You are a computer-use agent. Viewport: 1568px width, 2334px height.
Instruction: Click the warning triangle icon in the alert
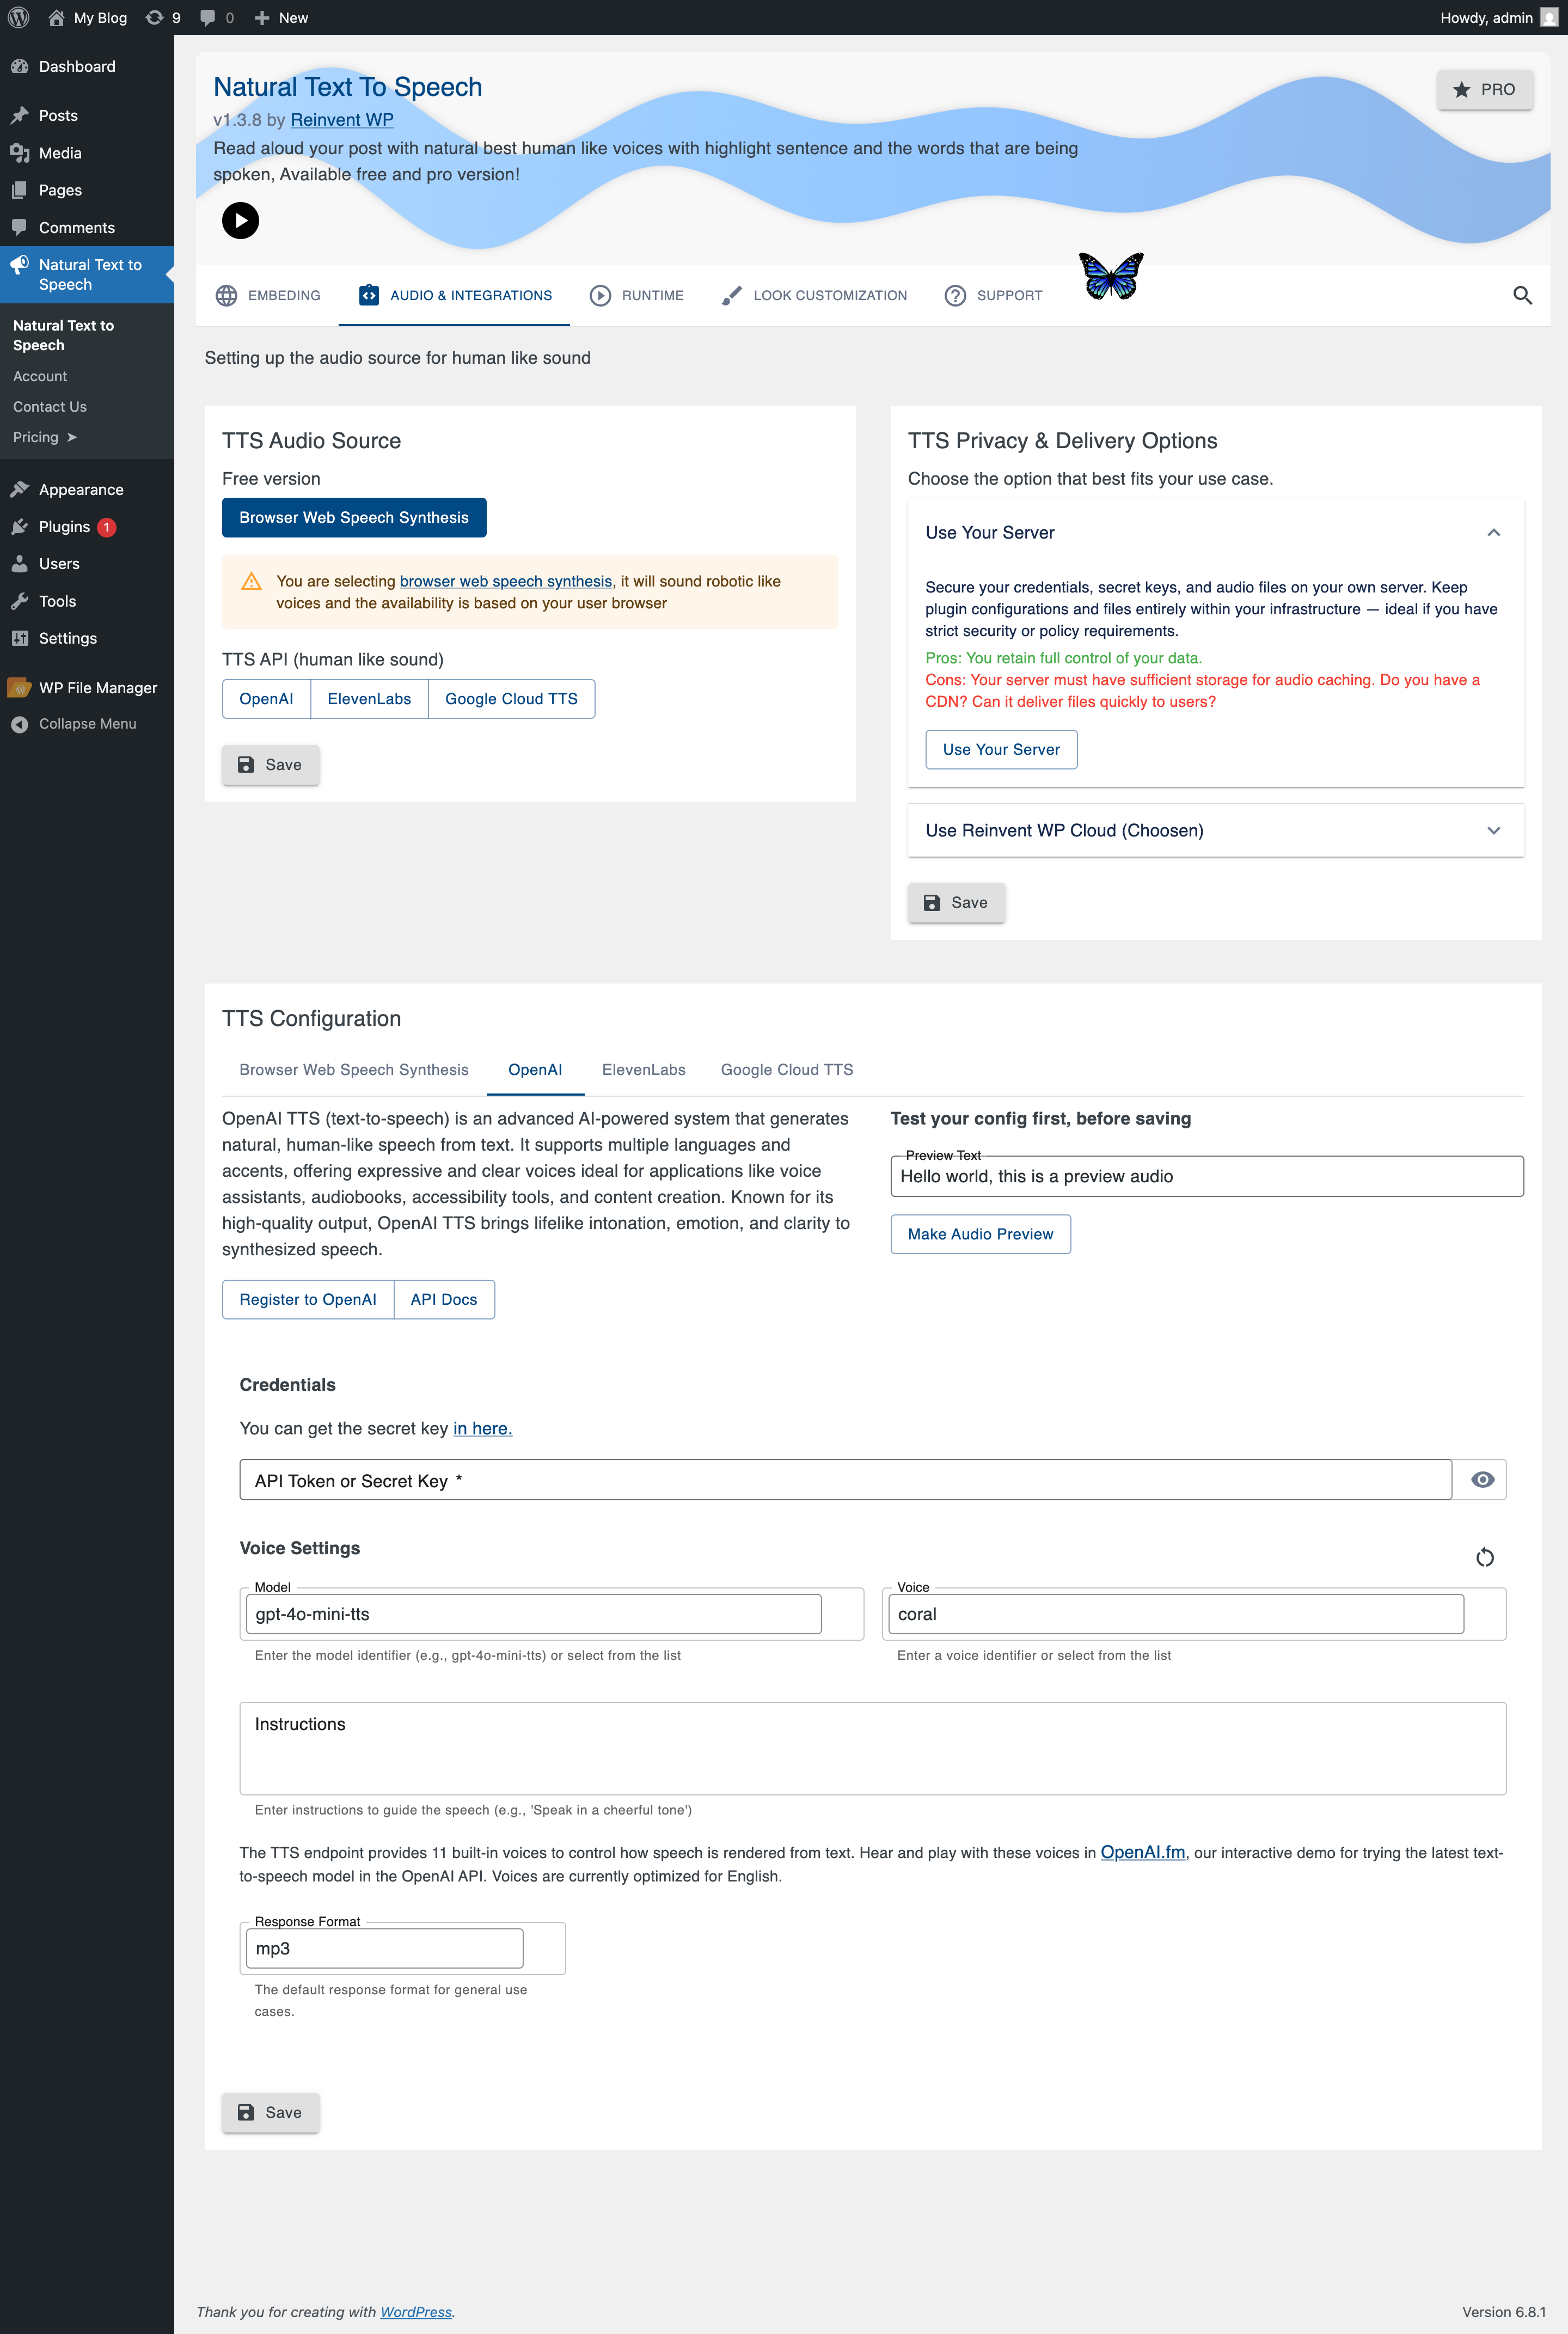pos(252,582)
